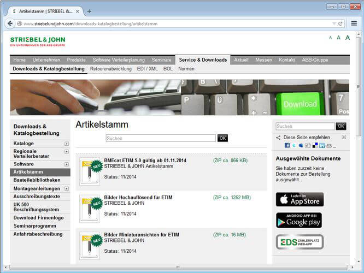Share page on LinkedIn
Viewport: 364px width, 273px height.
click(x=322, y=145)
